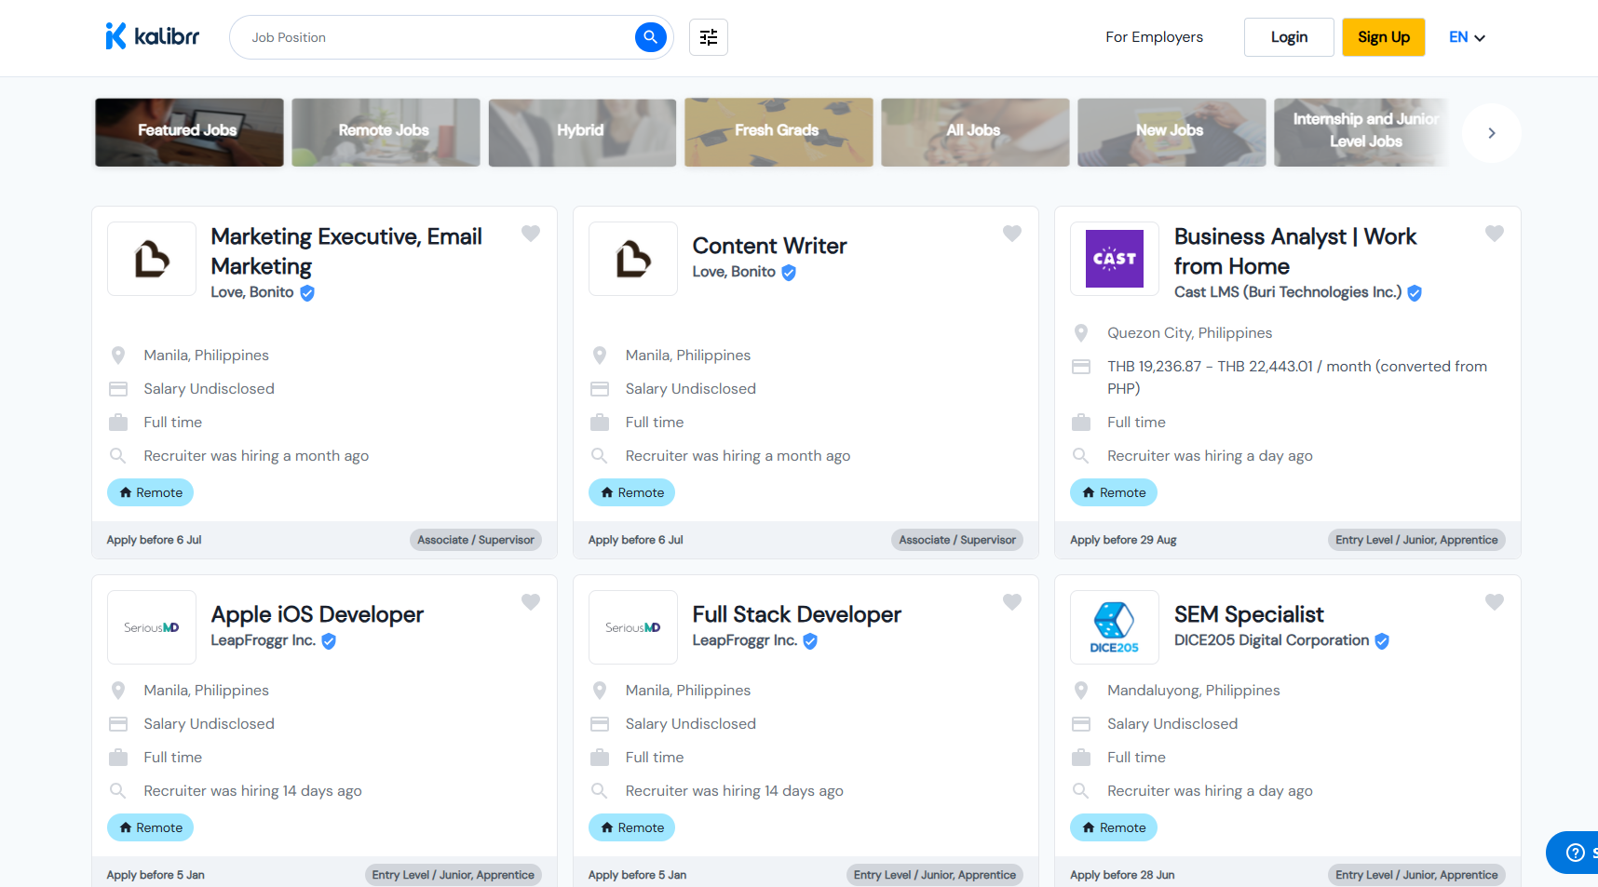The height and width of the screenshot is (887, 1598).
Task: Open the search filters sliders icon
Action: pyautogui.click(x=709, y=37)
